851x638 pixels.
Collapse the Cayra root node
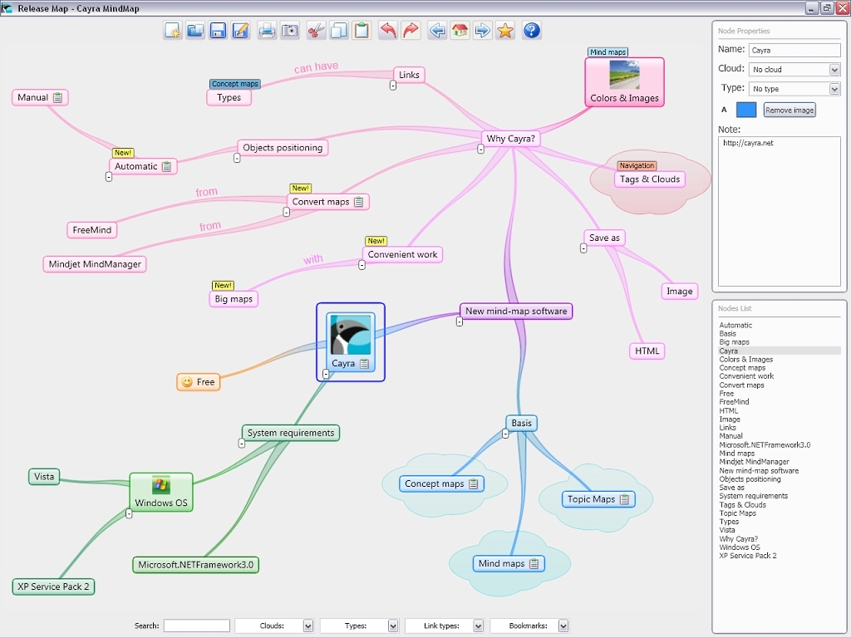[326, 374]
